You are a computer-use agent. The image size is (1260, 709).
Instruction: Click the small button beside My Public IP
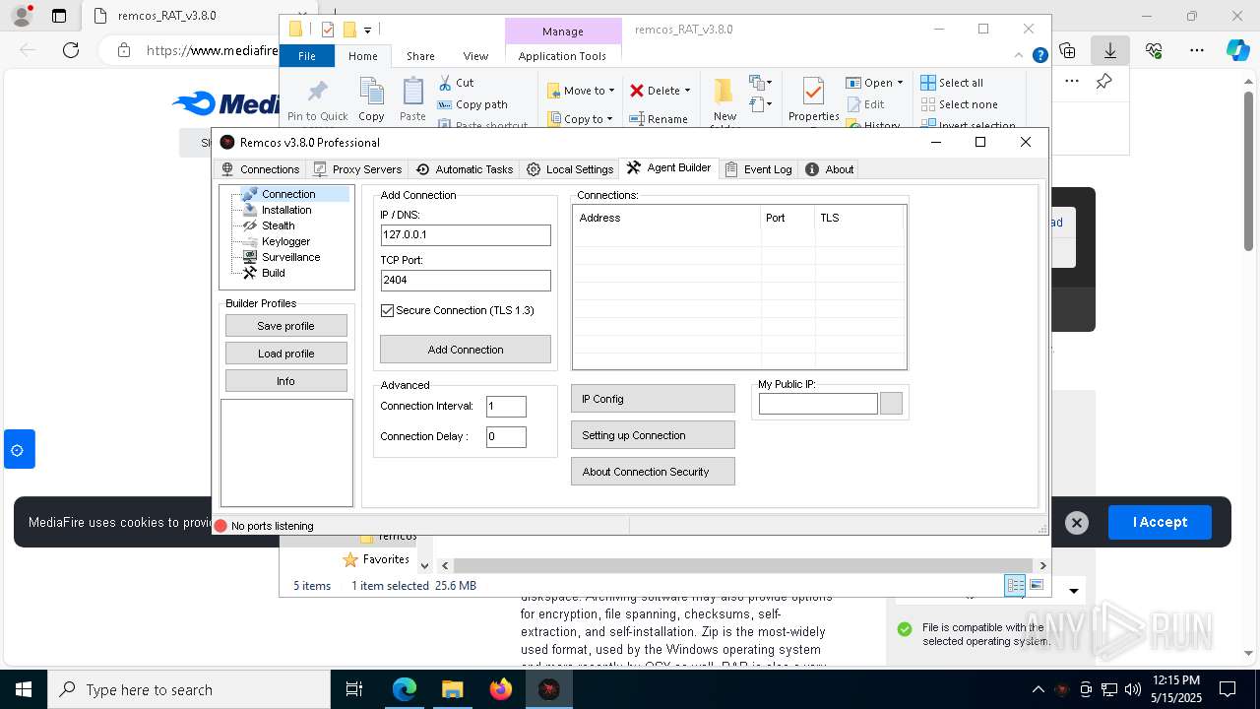[x=891, y=404]
